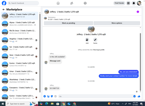Open the notifications bell
This screenshot has height=106, width=145.
[x=134, y=3]
